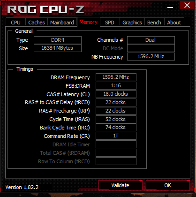Select the active Memory tab
This screenshot has height=197, width=196.
(89, 22)
